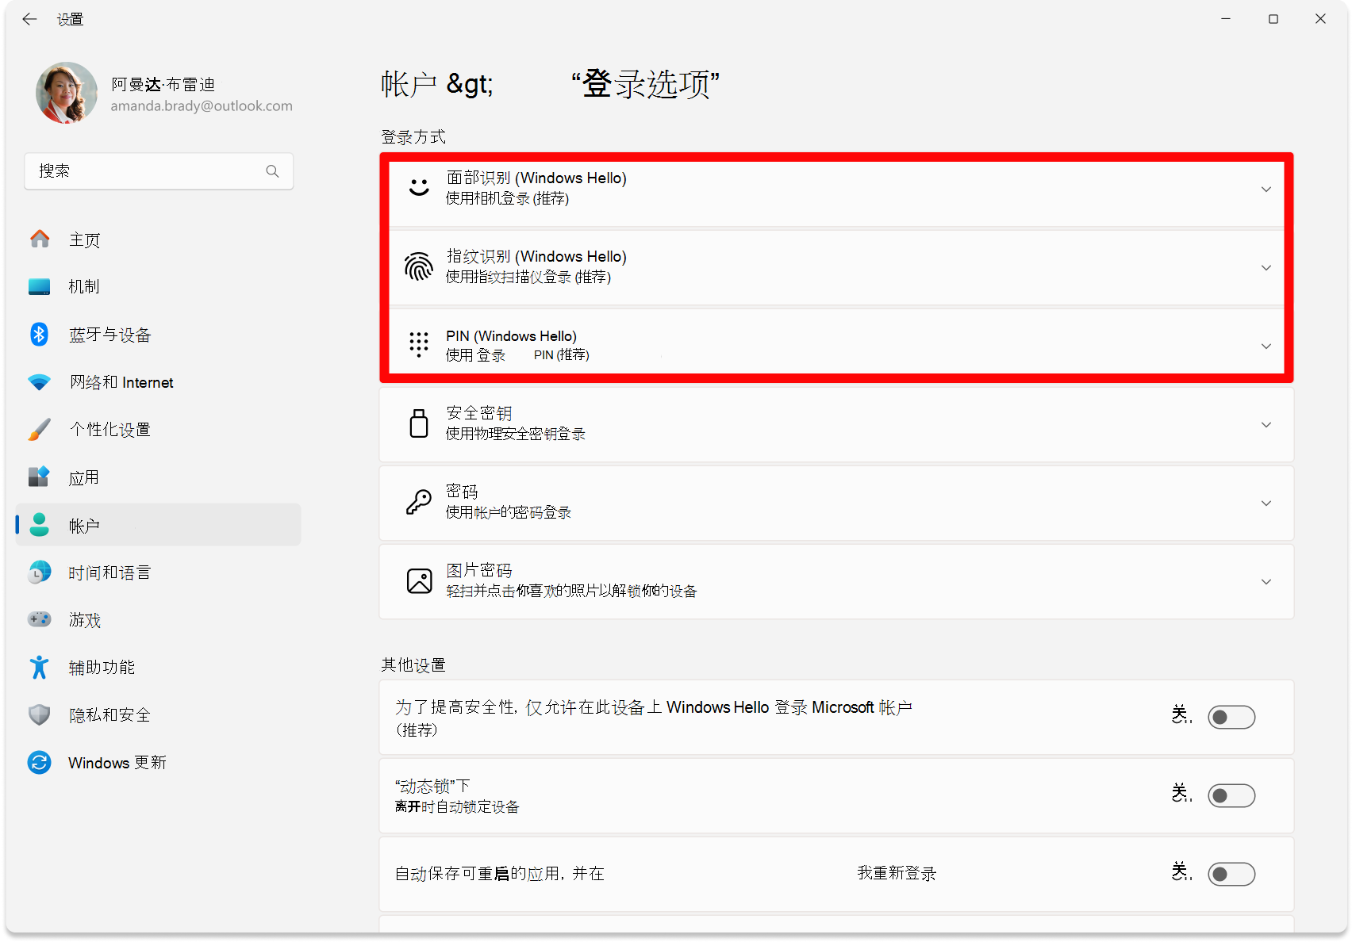1352x942 pixels.
Task: Click the 帐户 person icon
Action: point(39,524)
